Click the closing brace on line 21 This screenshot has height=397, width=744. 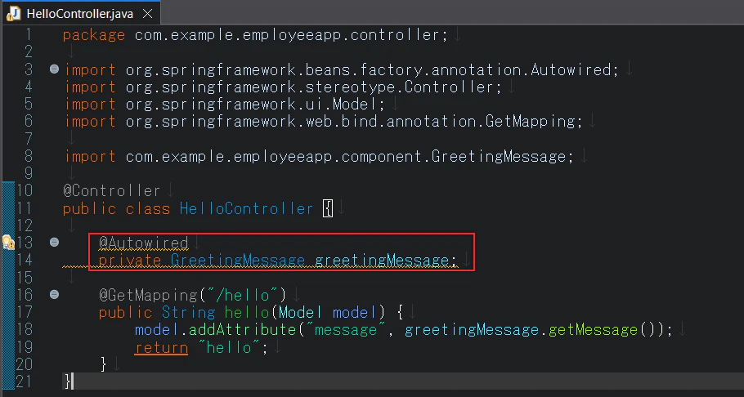point(67,381)
